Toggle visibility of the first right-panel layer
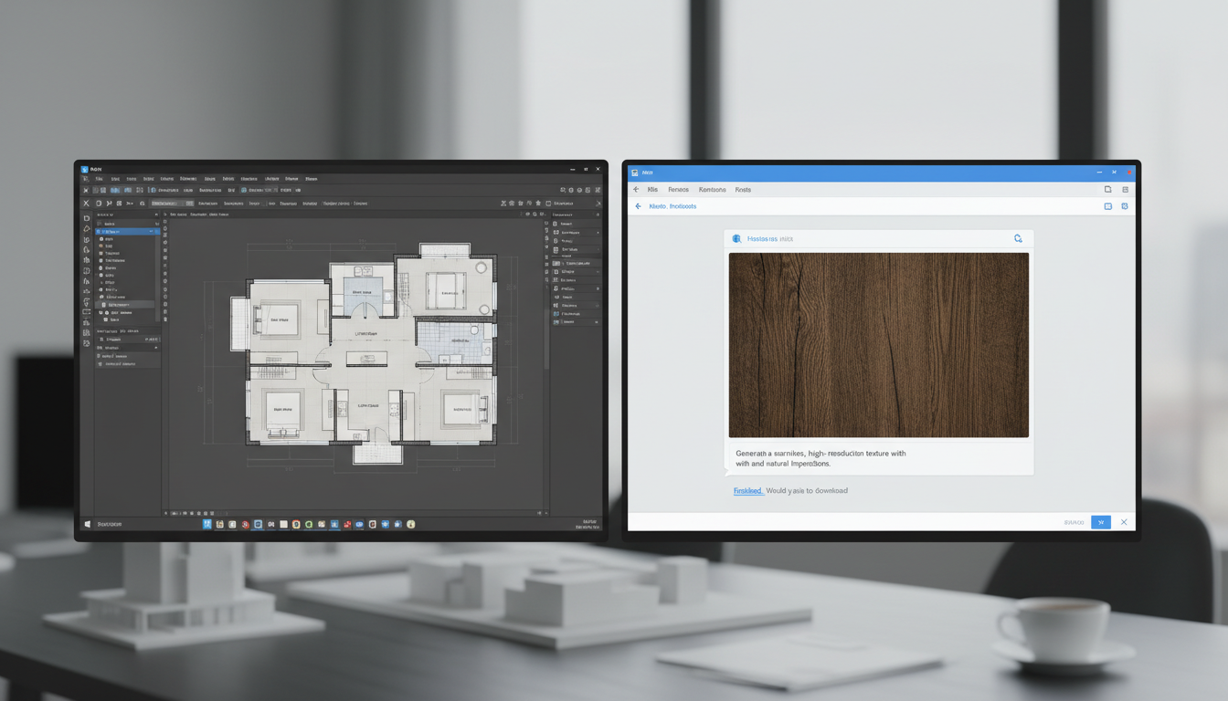This screenshot has width=1228, height=701. pyautogui.click(x=556, y=224)
